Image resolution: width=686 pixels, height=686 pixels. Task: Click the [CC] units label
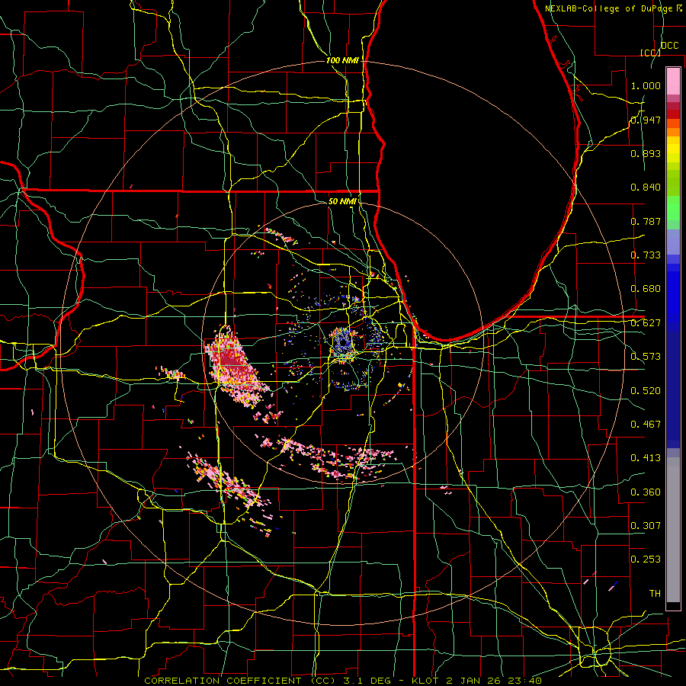click(x=651, y=53)
